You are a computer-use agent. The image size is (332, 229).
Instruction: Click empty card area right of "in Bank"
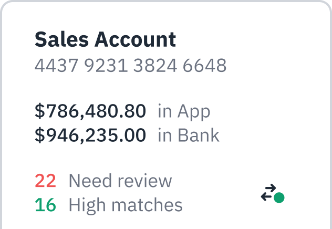click(273, 136)
